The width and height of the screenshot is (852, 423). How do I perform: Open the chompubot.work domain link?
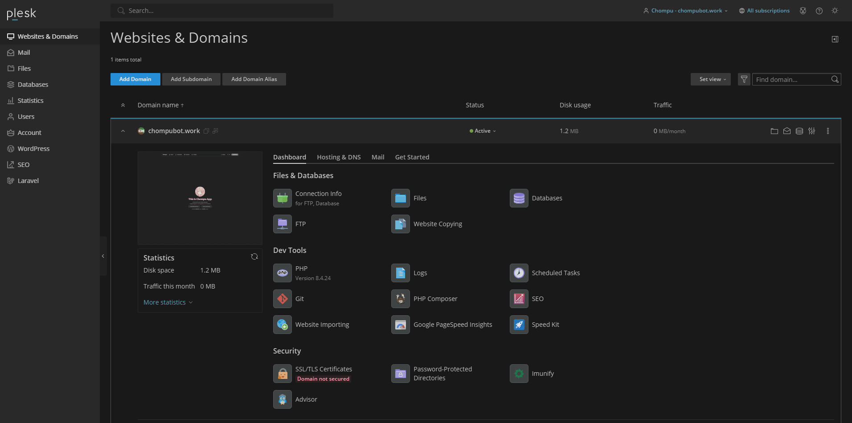(174, 131)
